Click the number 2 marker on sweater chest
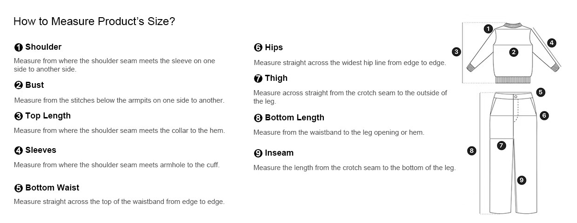 tap(514, 52)
